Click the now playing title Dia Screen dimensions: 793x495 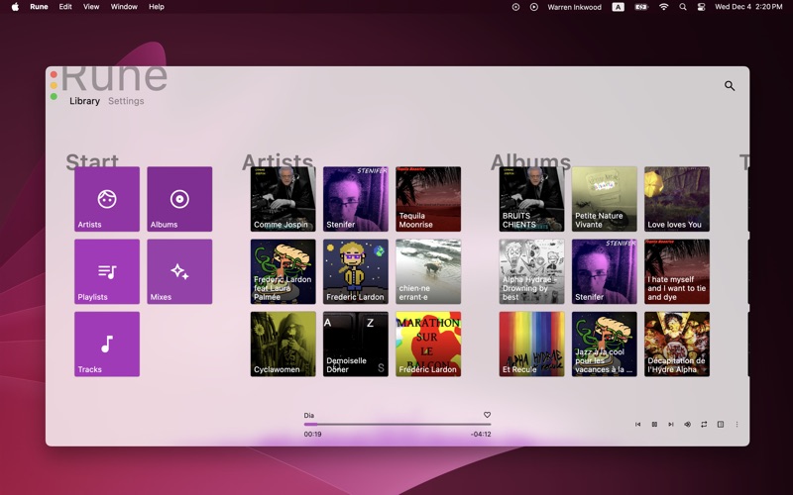309,415
